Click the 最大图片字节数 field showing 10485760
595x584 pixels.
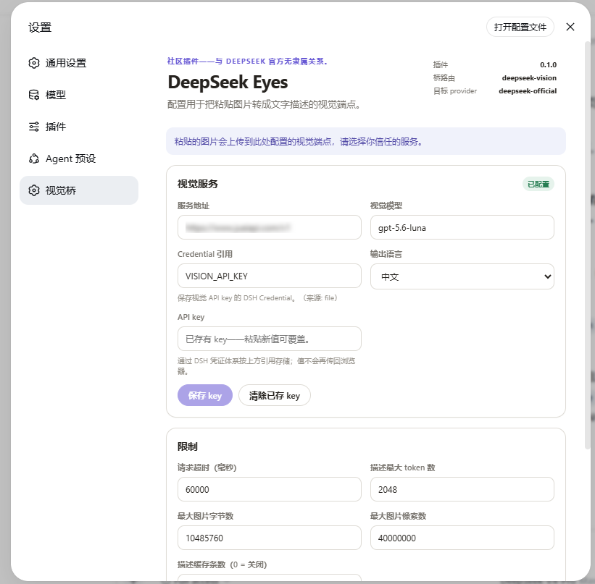(269, 538)
